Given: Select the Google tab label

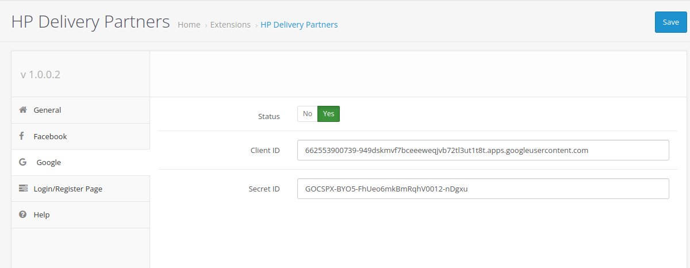Looking at the screenshot, I should click(x=49, y=163).
